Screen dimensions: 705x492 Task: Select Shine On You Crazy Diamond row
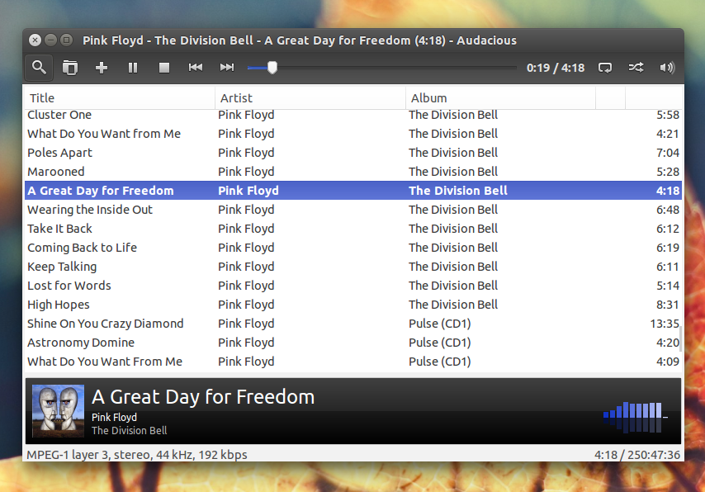point(353,324)
